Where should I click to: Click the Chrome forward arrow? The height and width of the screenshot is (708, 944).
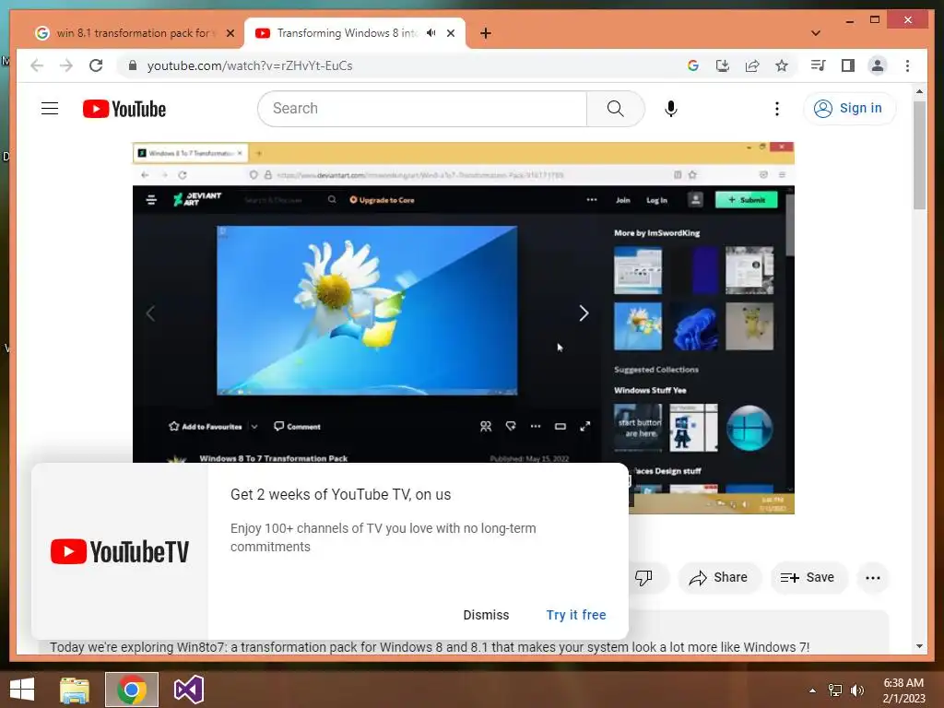(66, 65)
